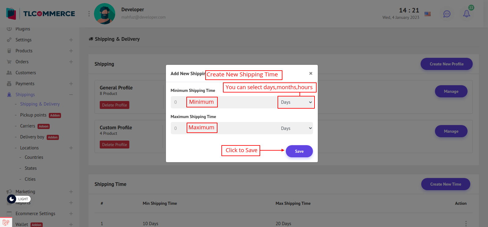Select Shipping & Delivery submenu item
488x227 pixels.
pos(40,104)
